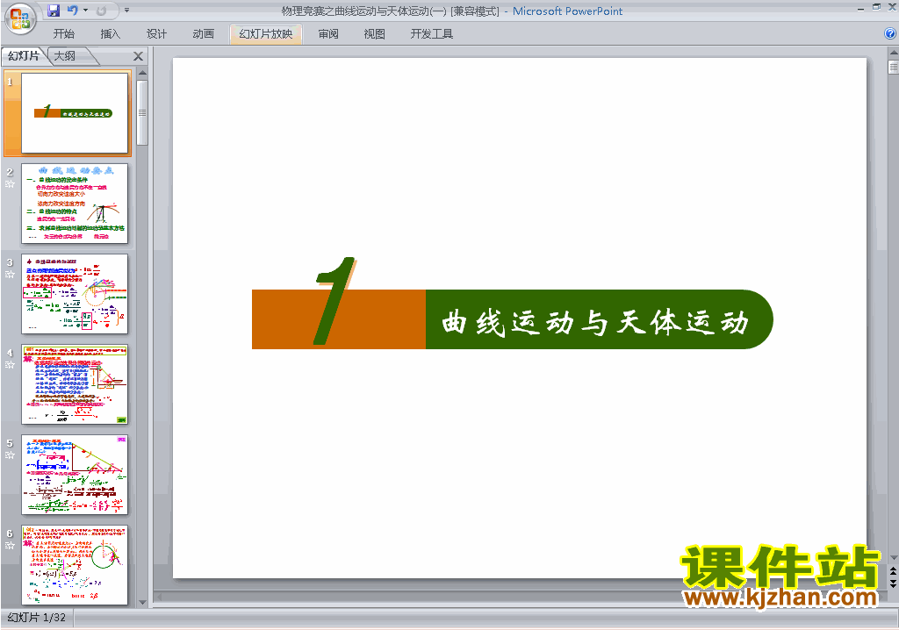
Task: Click thumbnail pane scroll down arrow
Action: [142, 603]
